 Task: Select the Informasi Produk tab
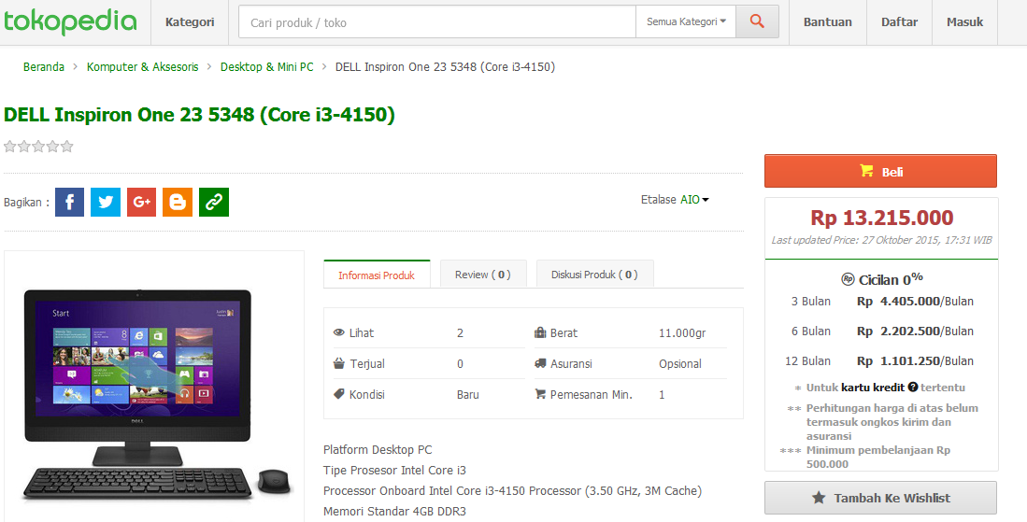point(377,275)
